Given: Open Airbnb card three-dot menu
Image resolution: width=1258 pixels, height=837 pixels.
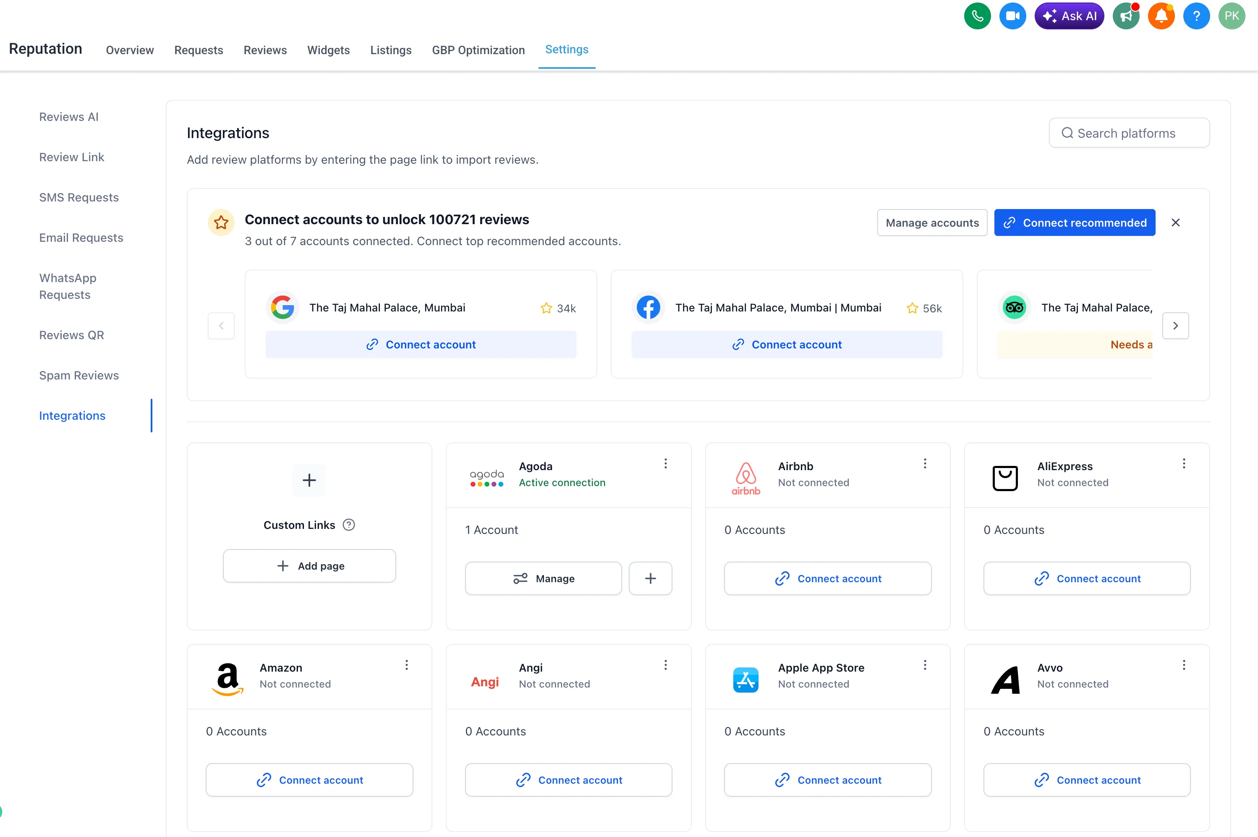Looking at the screenshot, I should pos(925,463).
